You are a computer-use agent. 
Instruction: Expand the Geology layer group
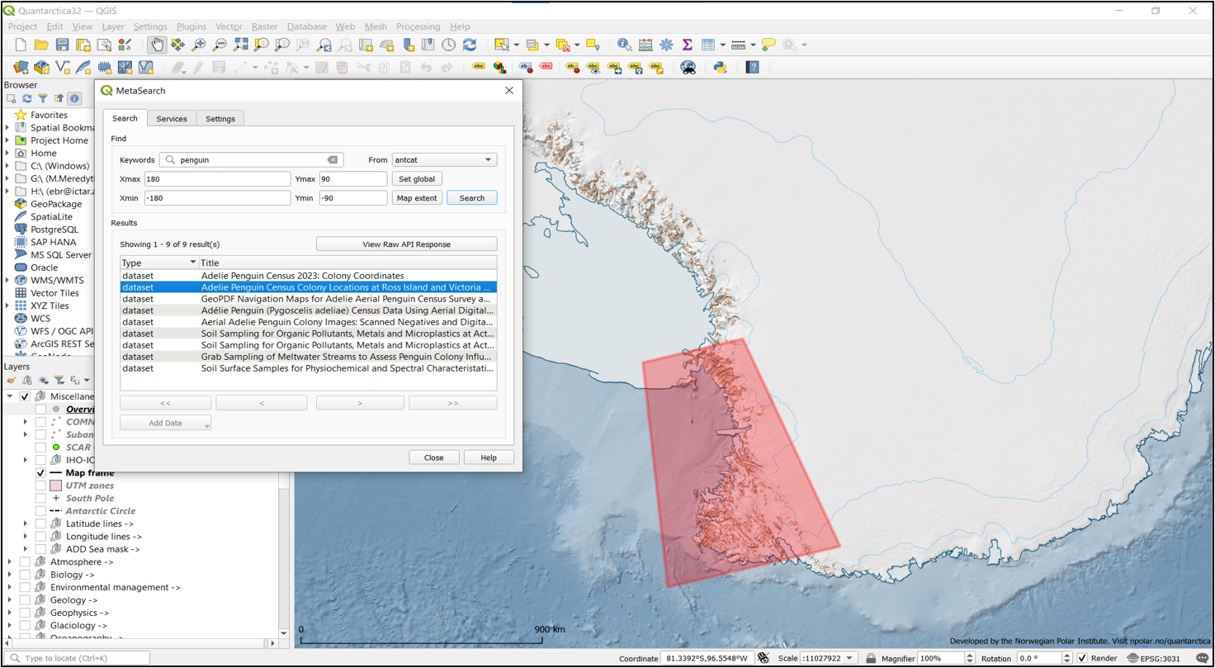click(x=9, y=600)
